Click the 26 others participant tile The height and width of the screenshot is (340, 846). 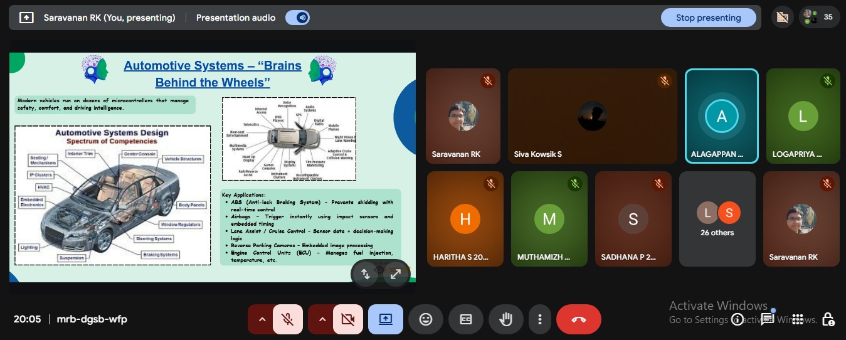point(717,219)
